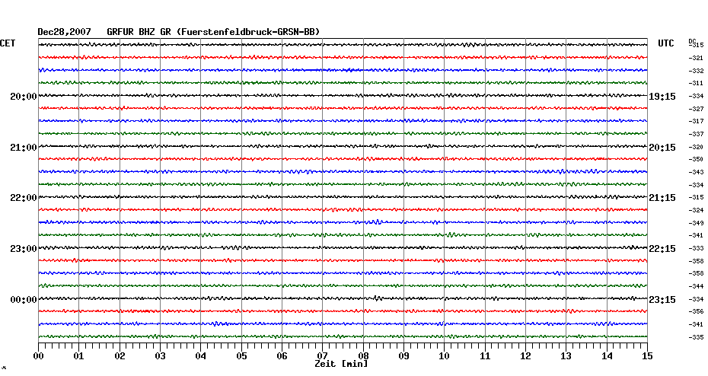Screen dimensions: 708x376
Task: Click the DC offset value -317
Action: tap(696, 122)
